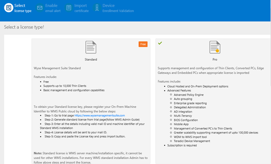Image resolution: width=271 pixels, height=164 pixels.
Task: Go to the Import certificate step
Action: (81, 8)
